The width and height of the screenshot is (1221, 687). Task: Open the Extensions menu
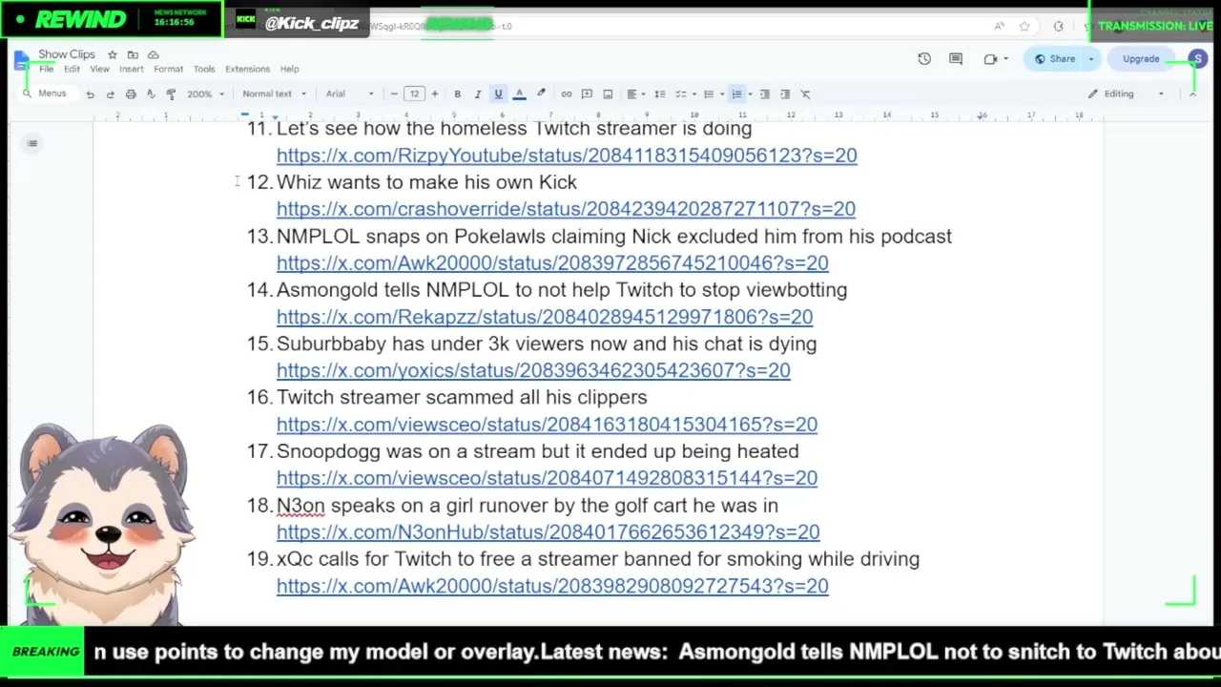click(x=247, y=69)
